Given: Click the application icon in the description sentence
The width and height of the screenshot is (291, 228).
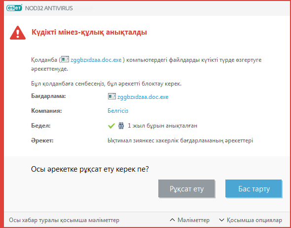Looking at the screenshot, I should click(x=65, y=59).
